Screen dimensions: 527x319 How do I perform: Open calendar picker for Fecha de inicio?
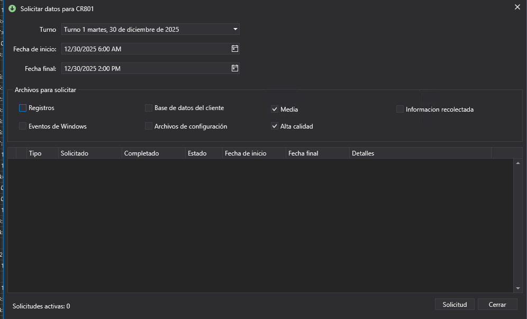[235, 49]
